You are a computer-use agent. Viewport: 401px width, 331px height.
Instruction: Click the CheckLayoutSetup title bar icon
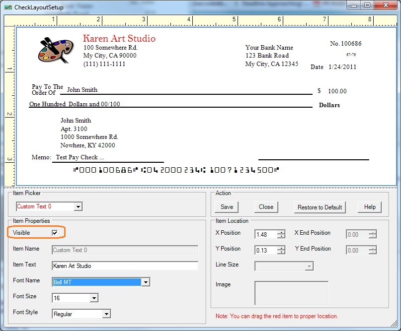[x=7, y=6]
